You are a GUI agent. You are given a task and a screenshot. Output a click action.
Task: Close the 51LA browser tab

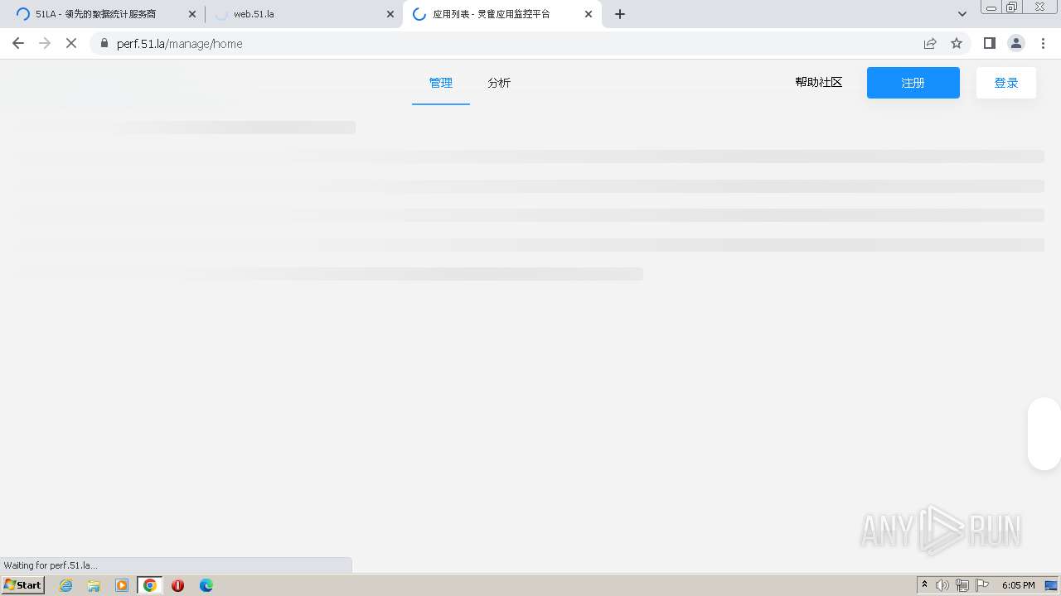coord(192,14)
